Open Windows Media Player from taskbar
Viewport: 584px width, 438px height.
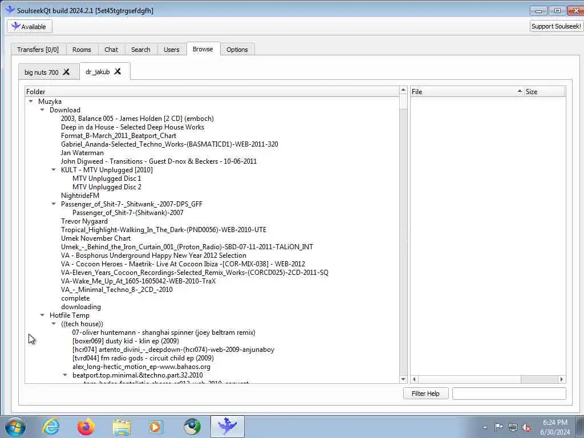156,427
